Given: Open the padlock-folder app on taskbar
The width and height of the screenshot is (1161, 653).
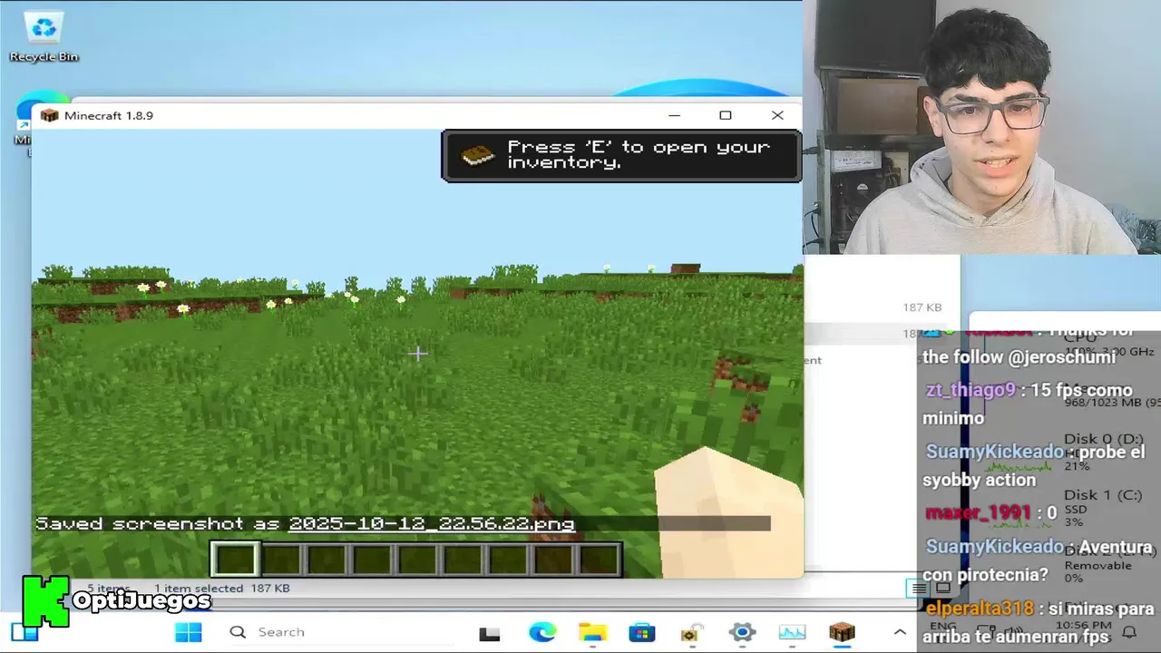Looking at the screenshot, I should [692, 633].
